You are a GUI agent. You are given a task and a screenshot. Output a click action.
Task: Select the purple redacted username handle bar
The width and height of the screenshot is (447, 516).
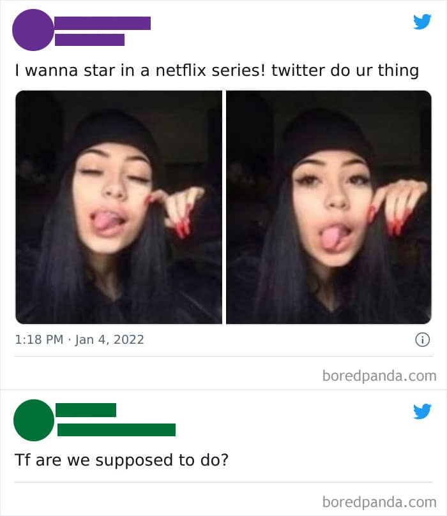[x=89, y=40]
